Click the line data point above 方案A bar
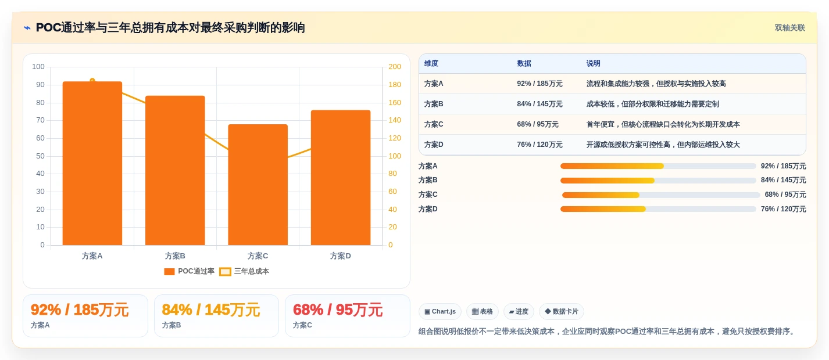This screenshot has width=829, height=360. (x=92, y=80)
